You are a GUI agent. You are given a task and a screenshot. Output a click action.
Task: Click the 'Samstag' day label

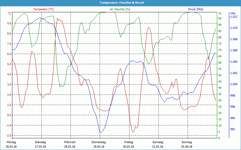(158, 142)
